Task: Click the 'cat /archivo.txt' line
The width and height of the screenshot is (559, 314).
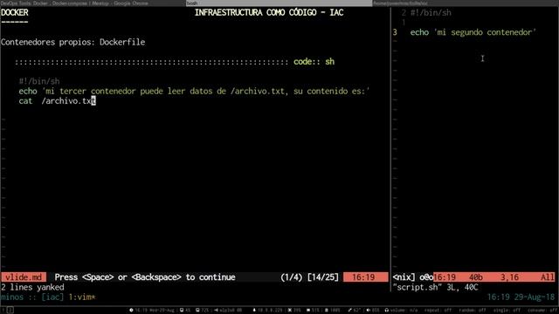Action: coord(57,101)
